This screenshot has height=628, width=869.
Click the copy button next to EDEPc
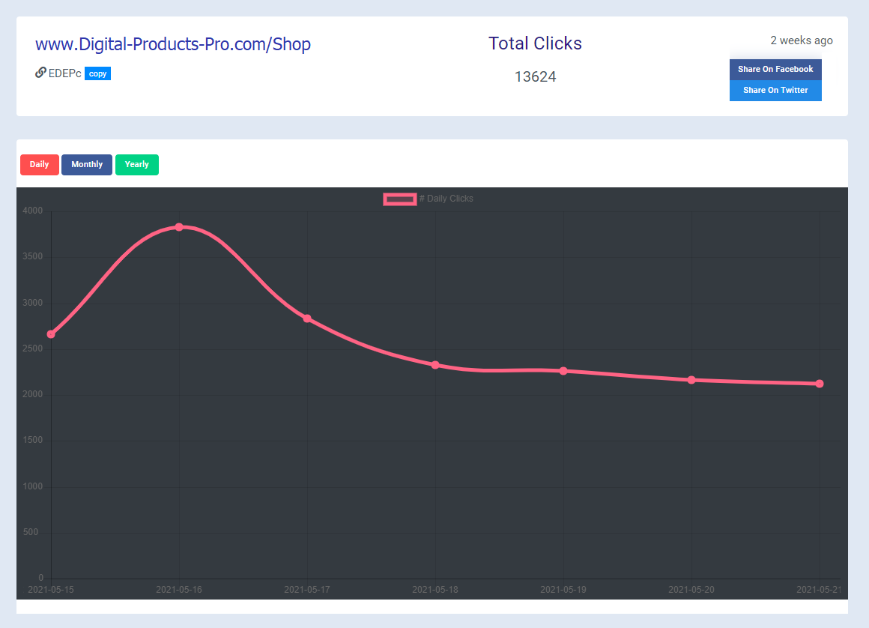point(97,73)
